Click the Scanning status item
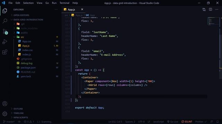Image resolution: width=222 pixels, height=124 pixels. click(45, 122)
